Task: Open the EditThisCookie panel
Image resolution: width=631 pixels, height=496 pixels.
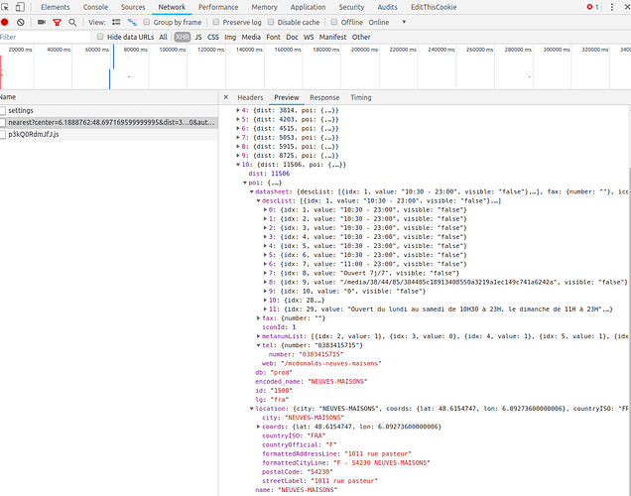Action: 434,7
